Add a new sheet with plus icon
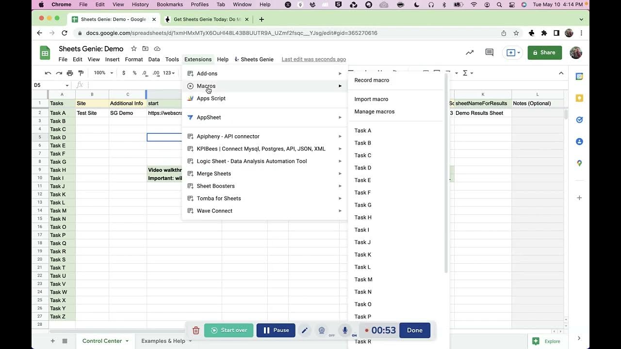This screenshot has height=349, width=621. 53,341
